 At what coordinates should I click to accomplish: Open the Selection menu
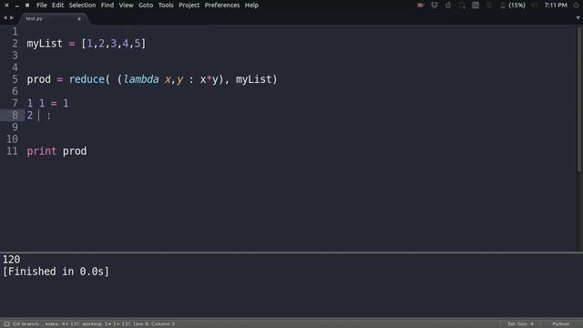tap(82, 5)
